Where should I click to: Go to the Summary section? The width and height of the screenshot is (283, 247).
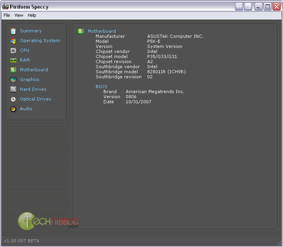coord(31,31)
